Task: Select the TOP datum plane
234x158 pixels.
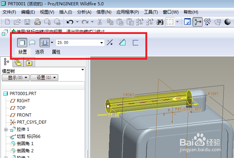Action: 21,108
